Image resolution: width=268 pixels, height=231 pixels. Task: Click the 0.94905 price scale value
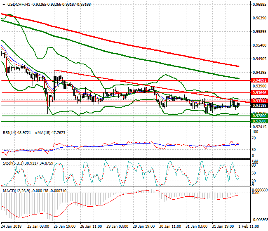click(259, 59)
